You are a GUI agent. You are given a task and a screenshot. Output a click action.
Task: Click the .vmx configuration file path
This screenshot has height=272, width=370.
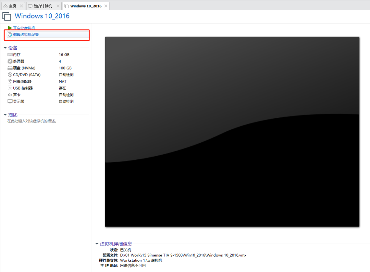click(183, 255)
